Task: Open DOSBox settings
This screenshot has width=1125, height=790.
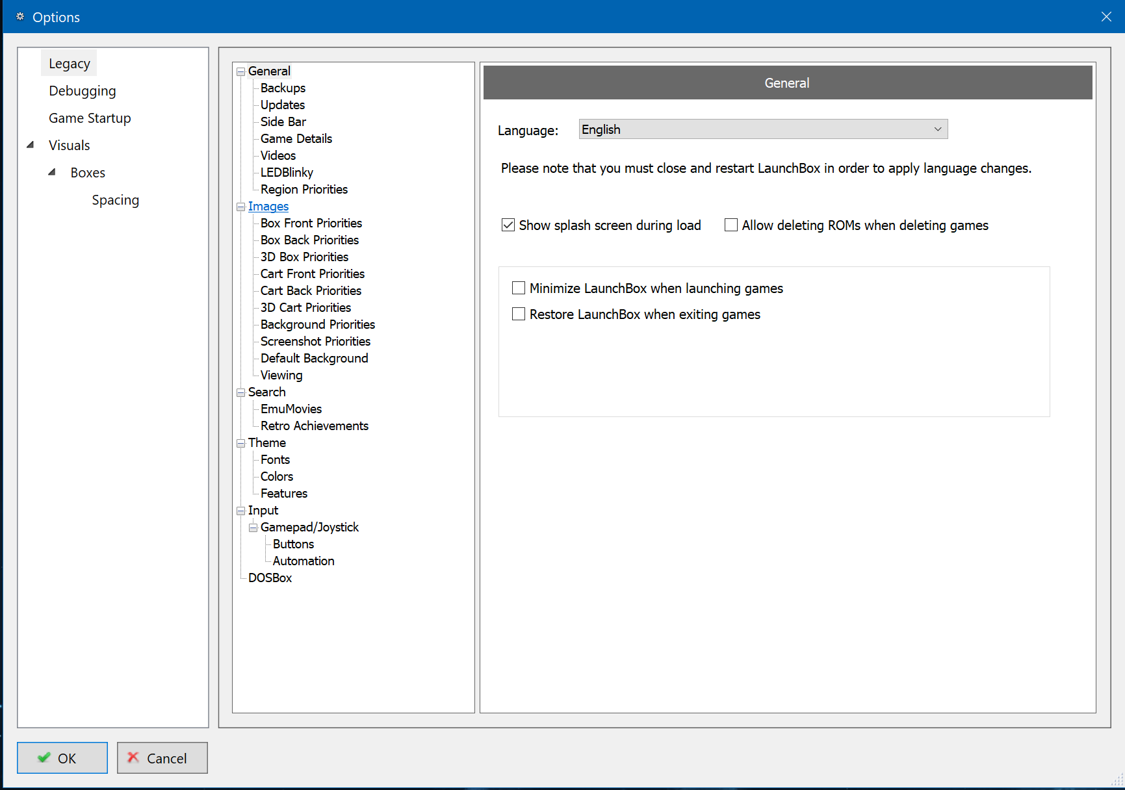Action: (270, 578)
